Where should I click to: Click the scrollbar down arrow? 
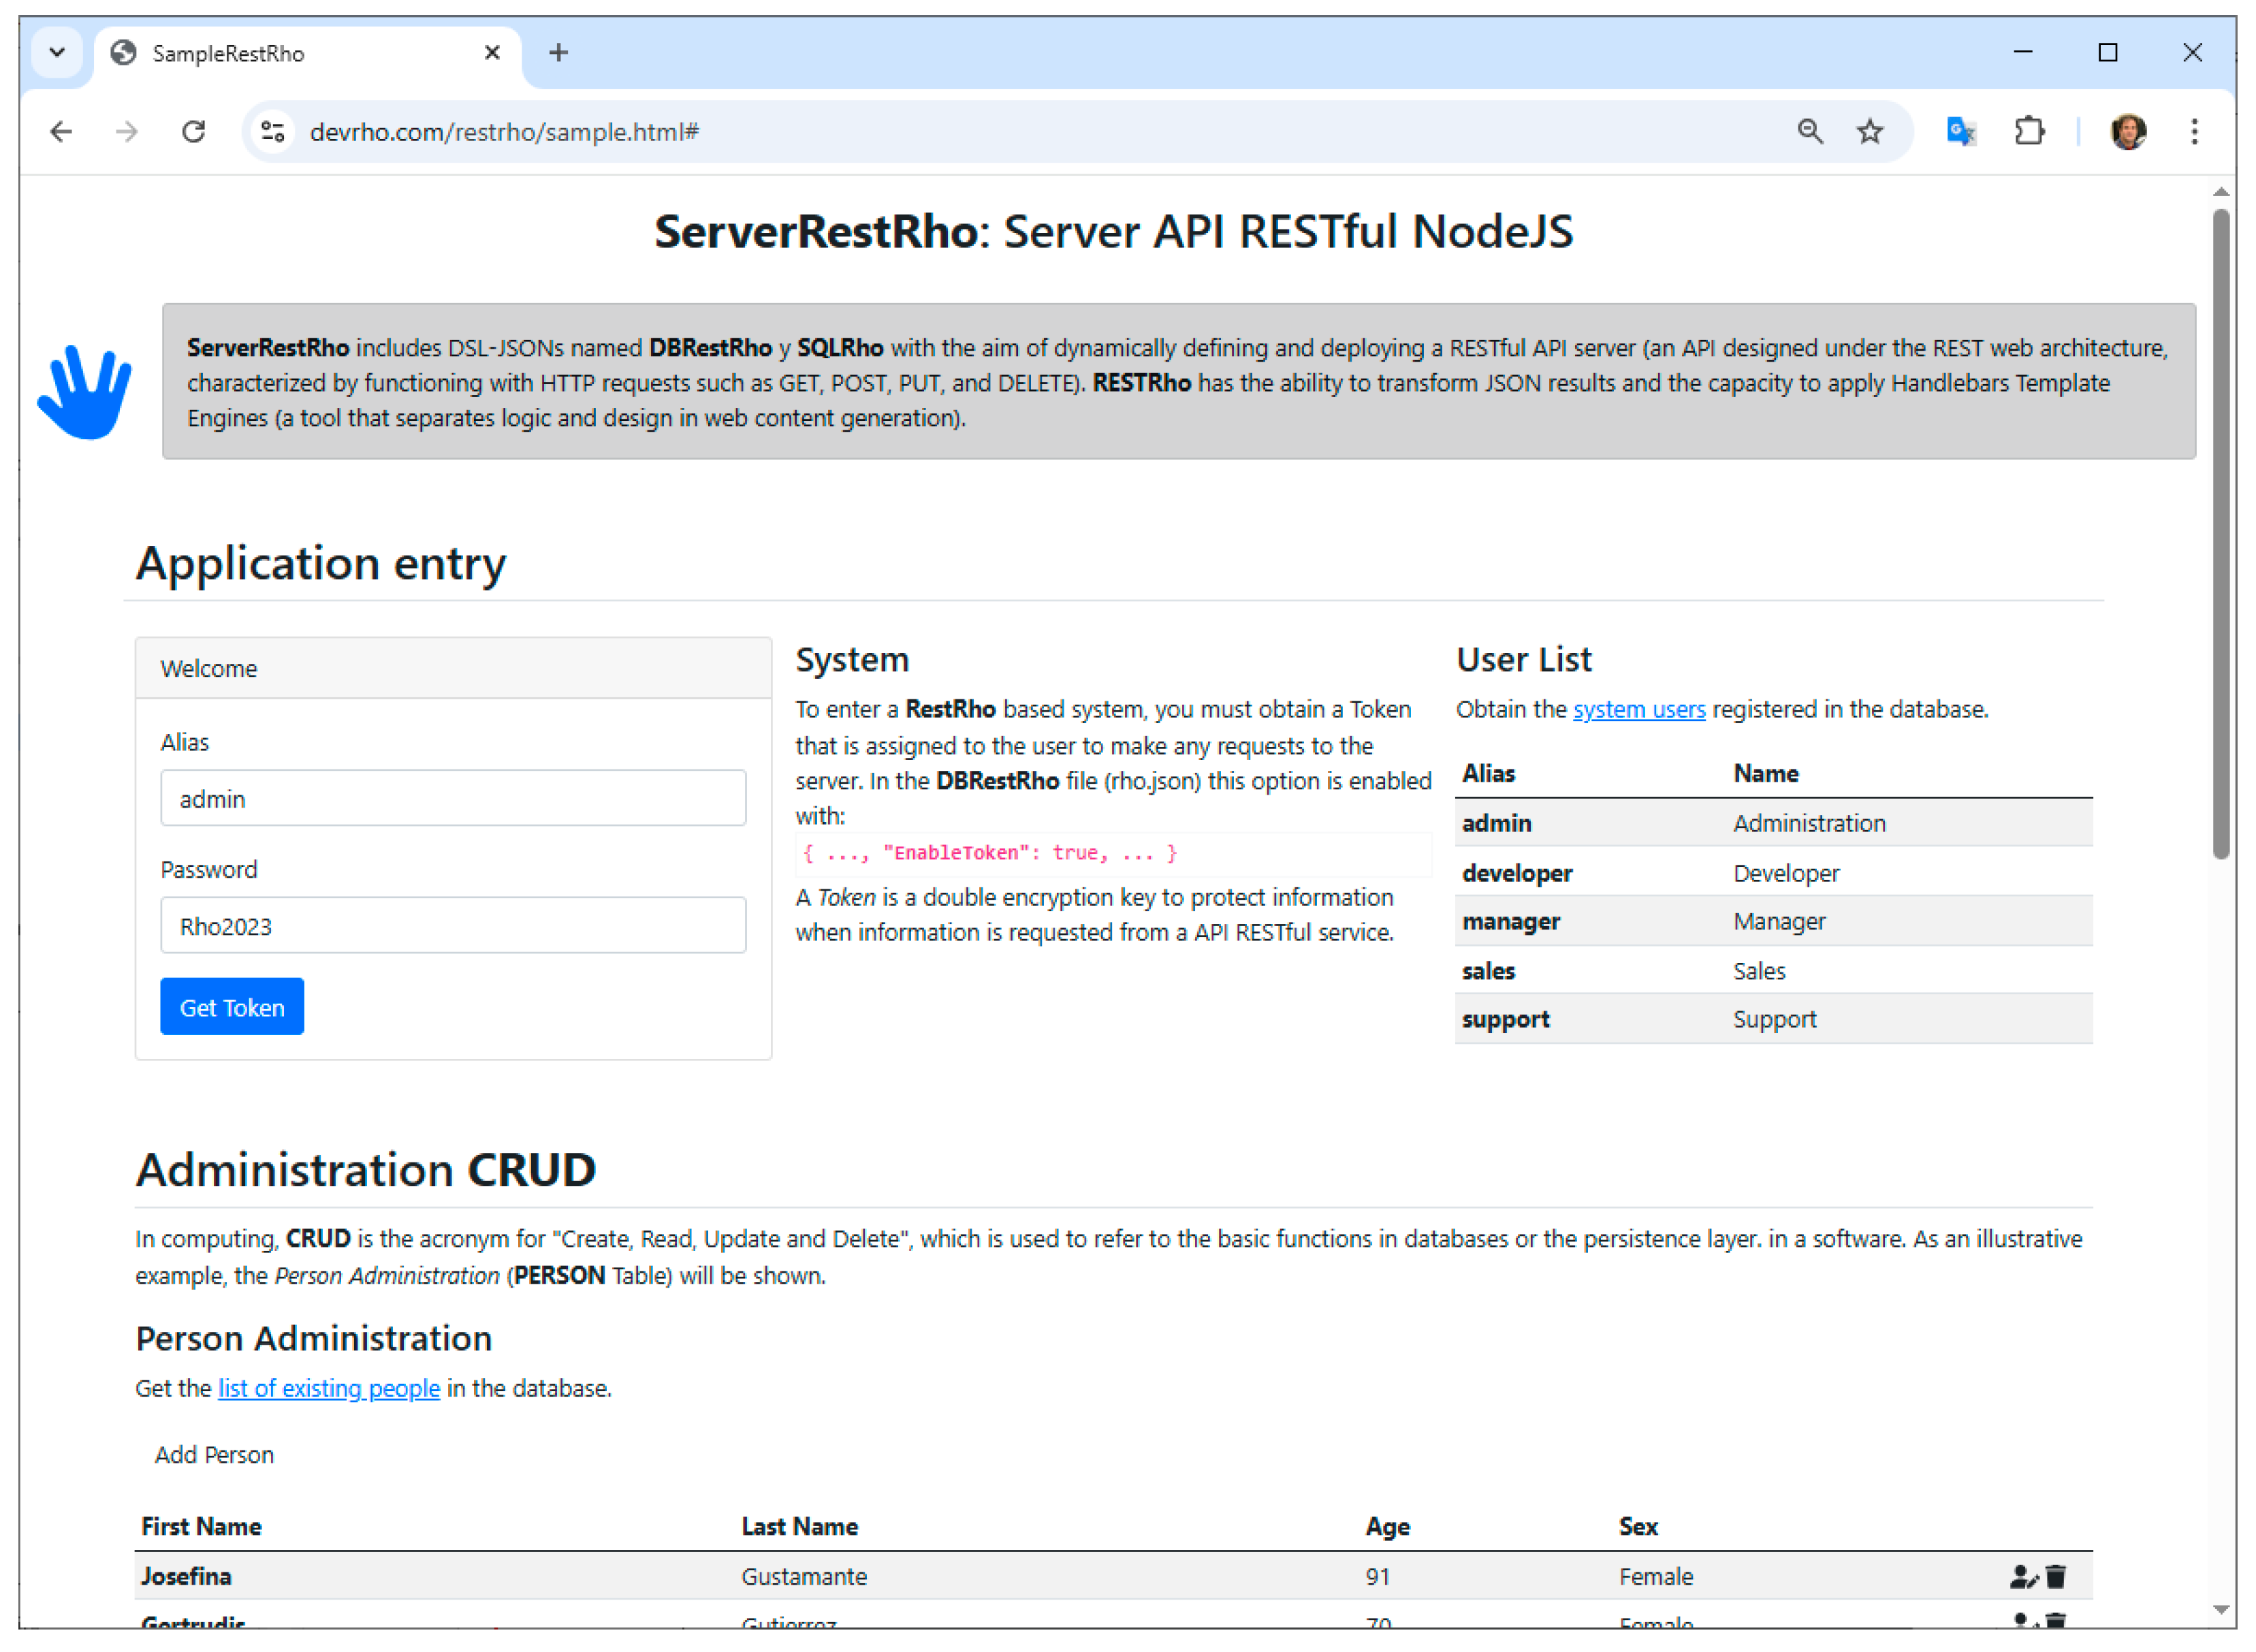(2220, 1610)
